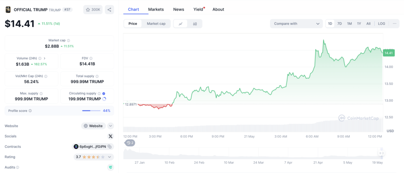Click the OFFICIAL TRUMP coin logo icon
This screenshot has width=404, height=173.
[x=8, y=10]
